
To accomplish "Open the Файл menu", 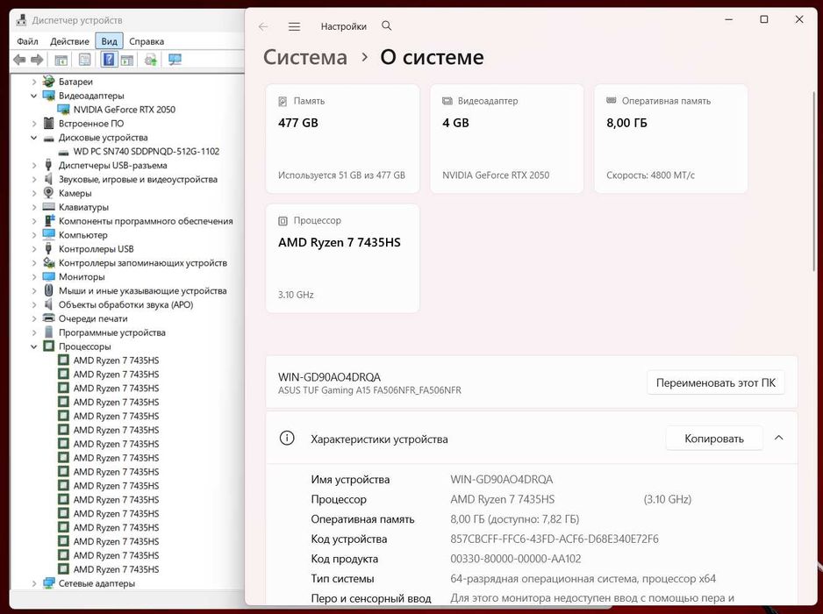I will [x=27, y=41].
